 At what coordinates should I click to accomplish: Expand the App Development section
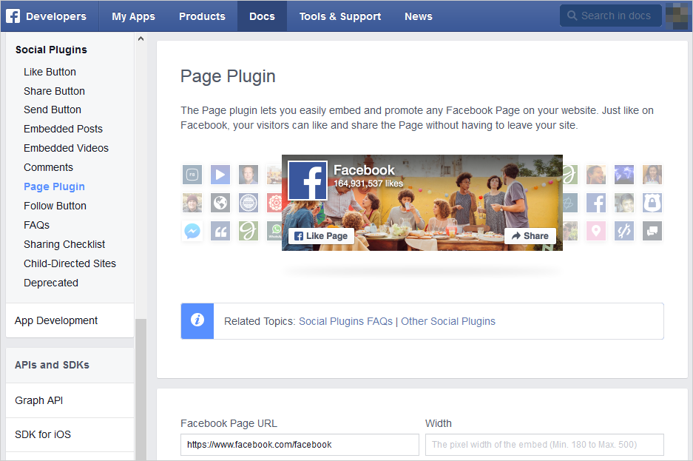click(x=70, y=320)
